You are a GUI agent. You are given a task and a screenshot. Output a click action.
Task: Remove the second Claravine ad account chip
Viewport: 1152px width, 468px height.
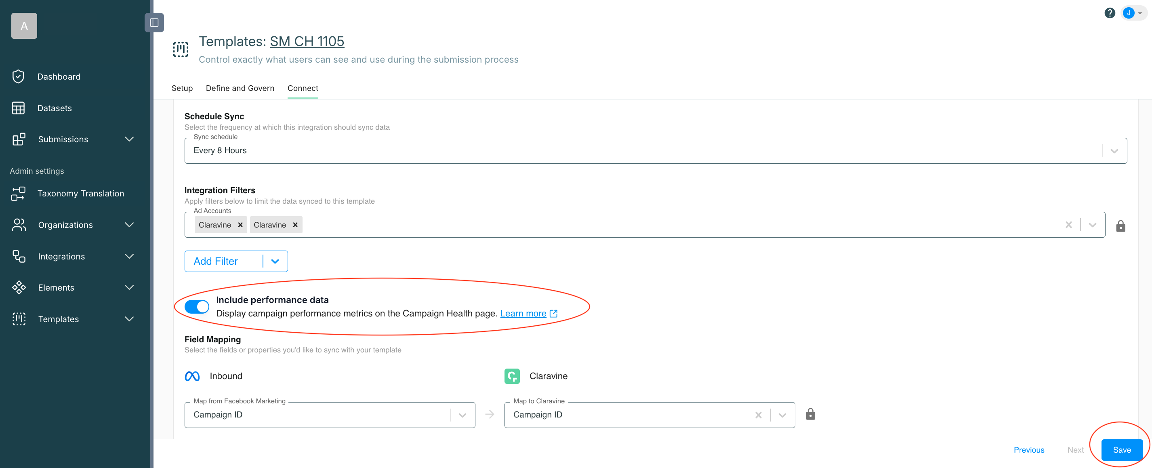pos(295,225)
